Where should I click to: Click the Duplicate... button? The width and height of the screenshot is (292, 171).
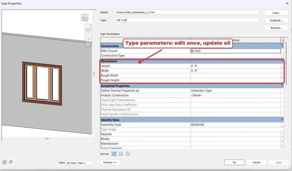point(276,20)
